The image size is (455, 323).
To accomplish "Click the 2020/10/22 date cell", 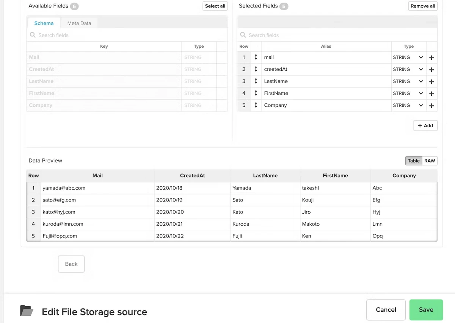I will (x=193, y=236).
